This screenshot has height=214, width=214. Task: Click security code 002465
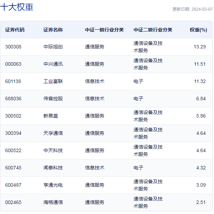13,202
